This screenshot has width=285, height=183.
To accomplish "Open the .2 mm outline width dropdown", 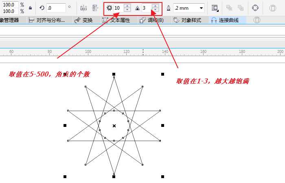I will (x=201, y=8).
